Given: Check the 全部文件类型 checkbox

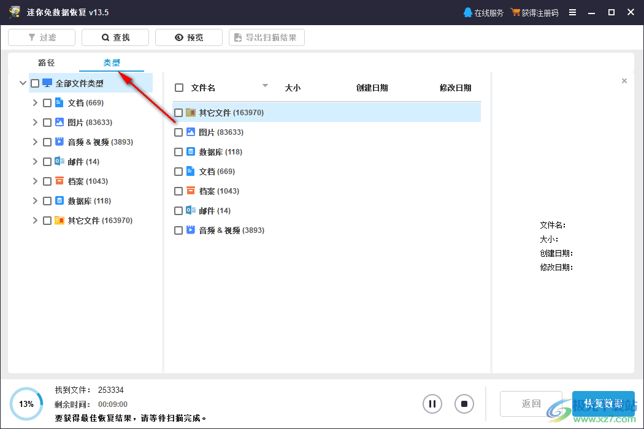Looking at the screenshot, I should pyautogui.click(x=35, y=83).
